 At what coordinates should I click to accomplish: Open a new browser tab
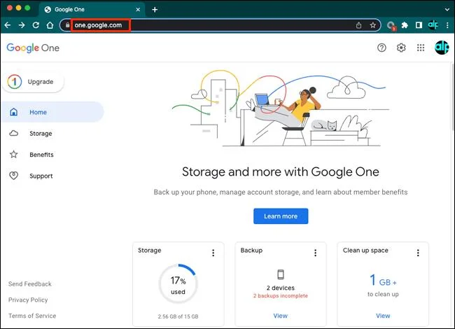(x=155, y=10)
